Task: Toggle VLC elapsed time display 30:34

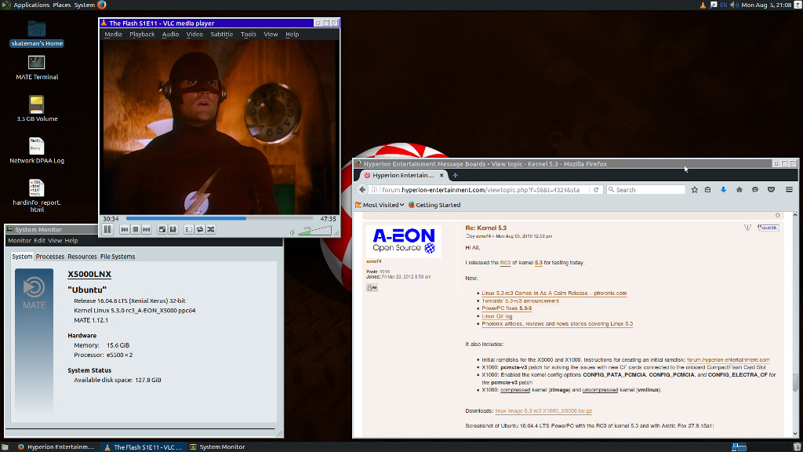Action: click(111, 219)
